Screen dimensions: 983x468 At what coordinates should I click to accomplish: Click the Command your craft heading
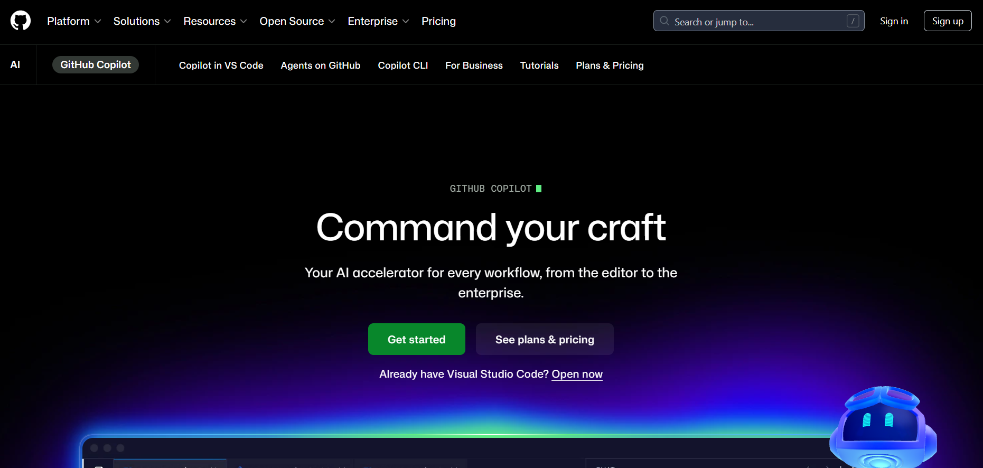[x=491, y=228]
